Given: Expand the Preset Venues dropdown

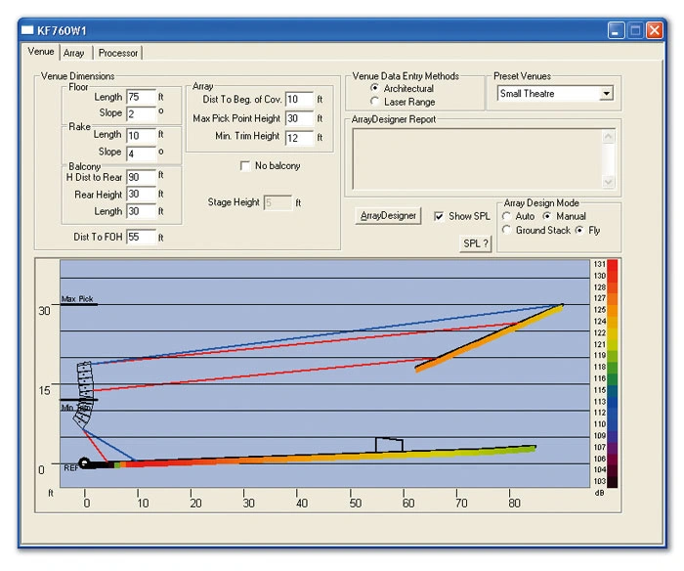Looking at the screenshot, I should click(x=606, y=94).
